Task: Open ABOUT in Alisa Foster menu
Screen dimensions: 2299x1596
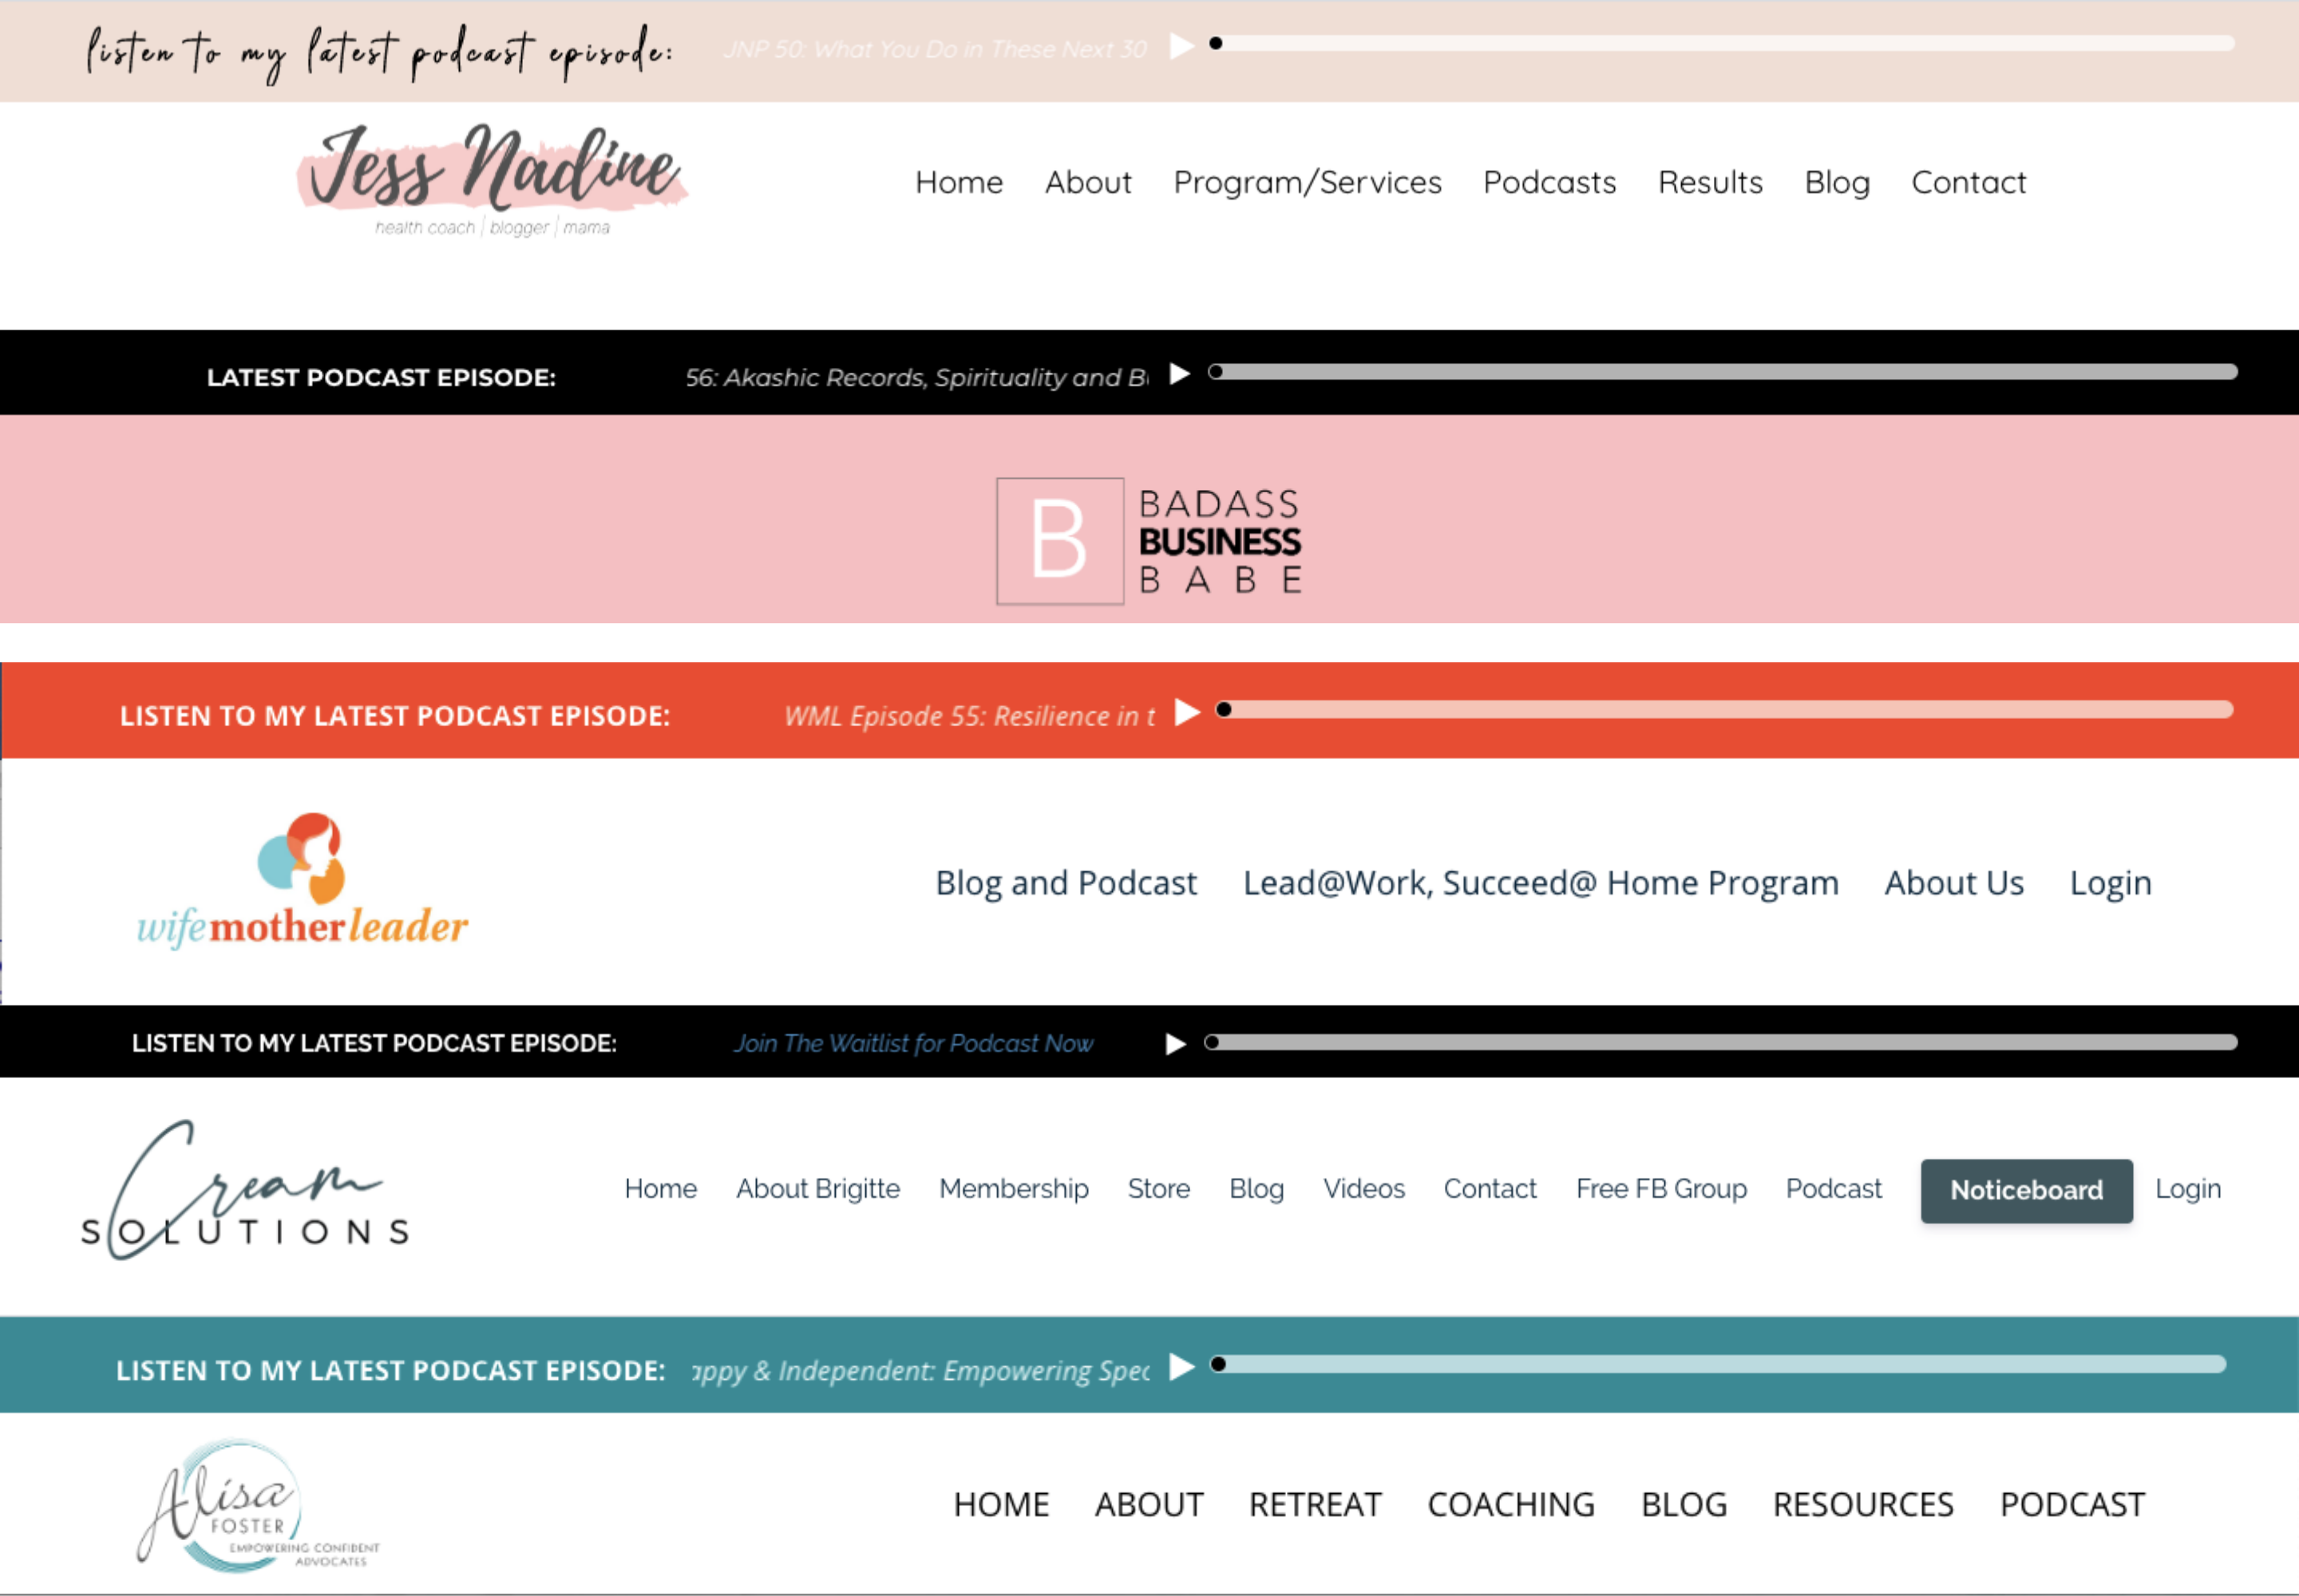Action: pyautogui.click(x=1149, y=1506)
